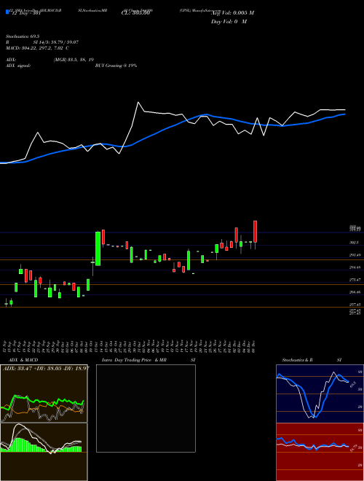The height and width of the screenshot is (481, 364).
Task: Select the 'Stochastics: 69.5' value line
Action: [x=22, y=36]
